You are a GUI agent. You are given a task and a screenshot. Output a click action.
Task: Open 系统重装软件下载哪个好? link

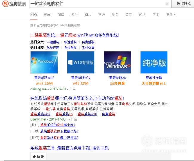tap(59, 131)
